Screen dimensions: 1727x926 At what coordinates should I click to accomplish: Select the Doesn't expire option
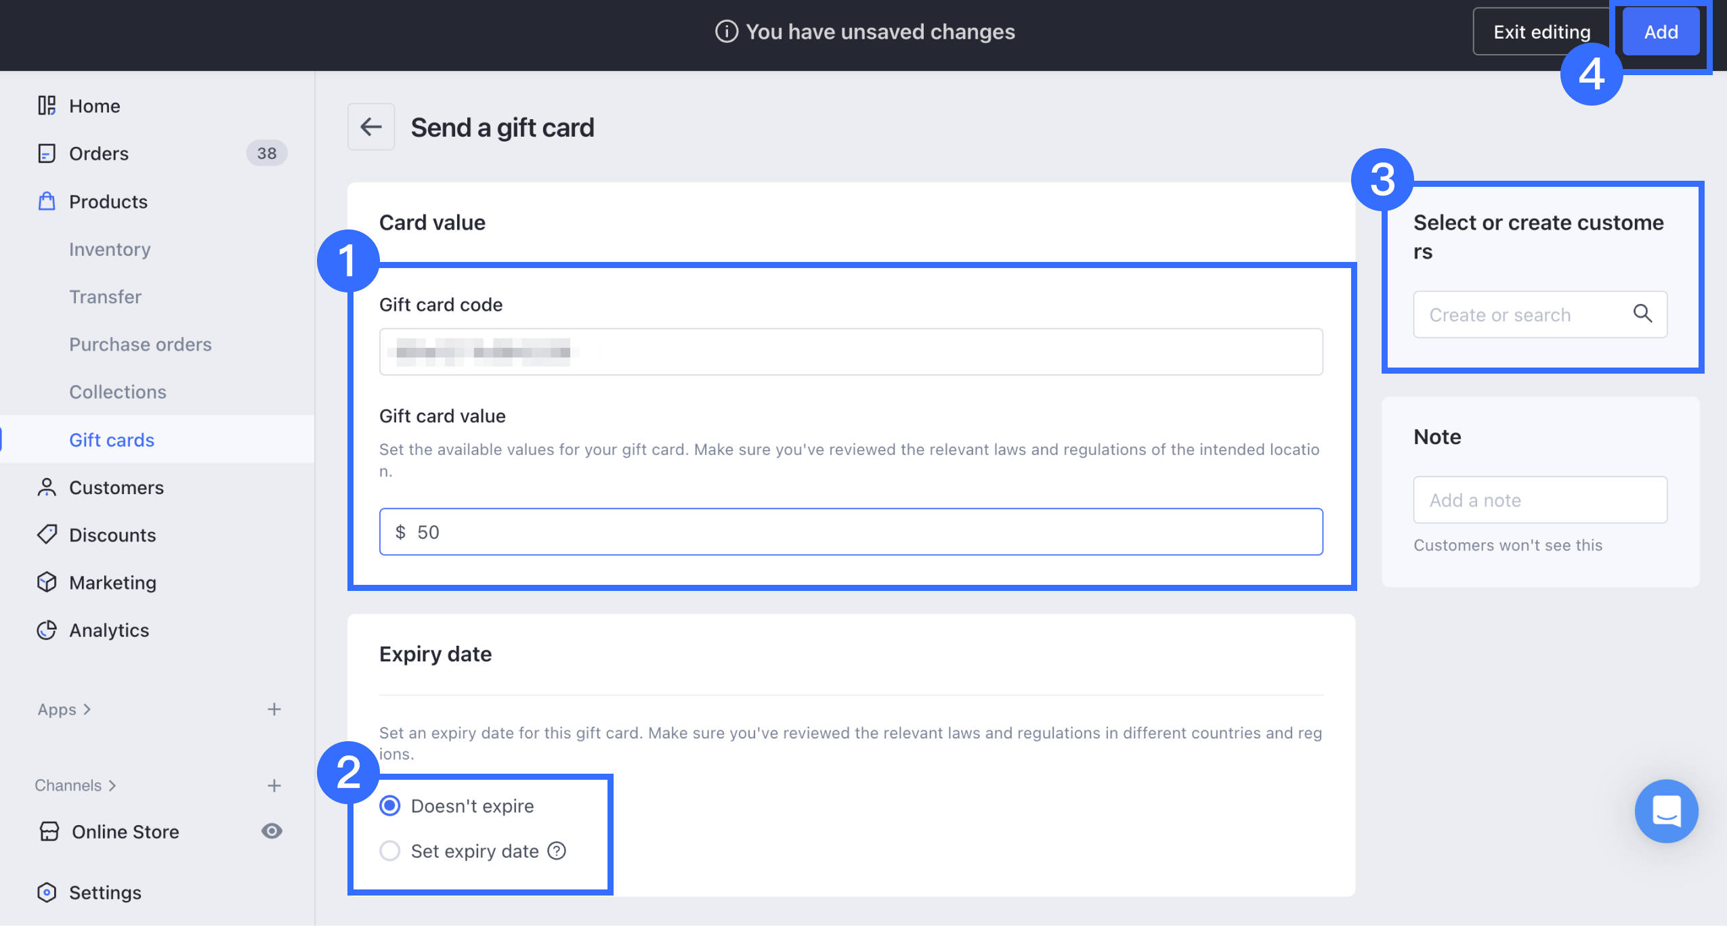390,806
